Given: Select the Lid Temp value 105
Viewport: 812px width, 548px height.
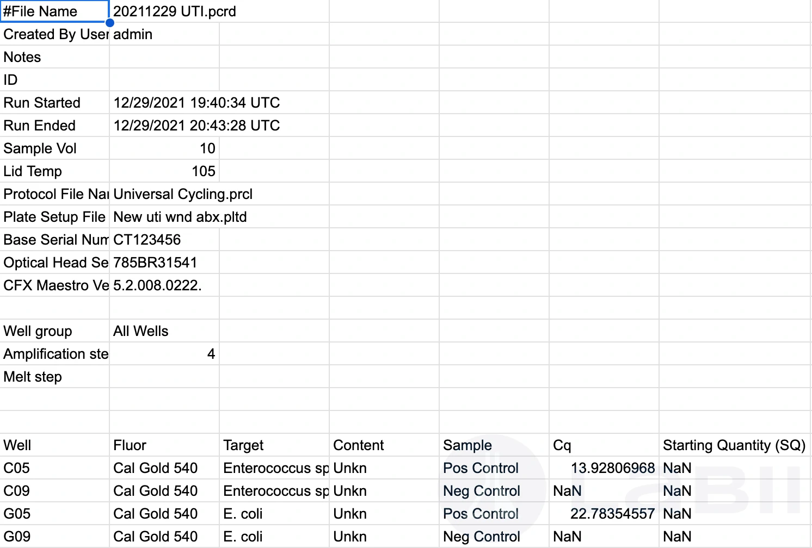Looking at the screenshot, I should [x=203, y=171].
